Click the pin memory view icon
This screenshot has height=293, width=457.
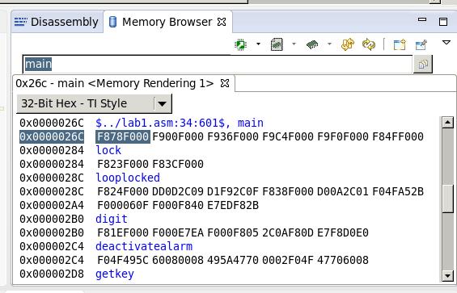coord(421,45)
